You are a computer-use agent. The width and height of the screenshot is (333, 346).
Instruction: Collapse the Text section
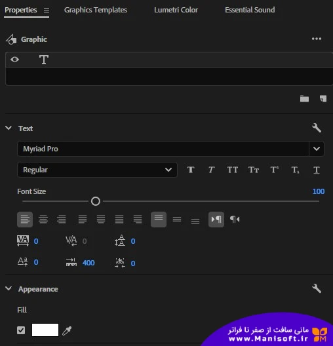[x=9, y=128]
